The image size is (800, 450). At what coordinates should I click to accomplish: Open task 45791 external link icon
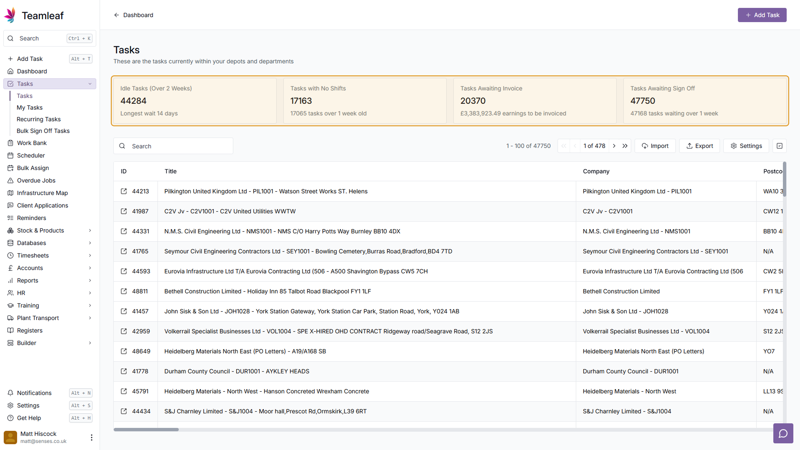[x=124, y=391]
